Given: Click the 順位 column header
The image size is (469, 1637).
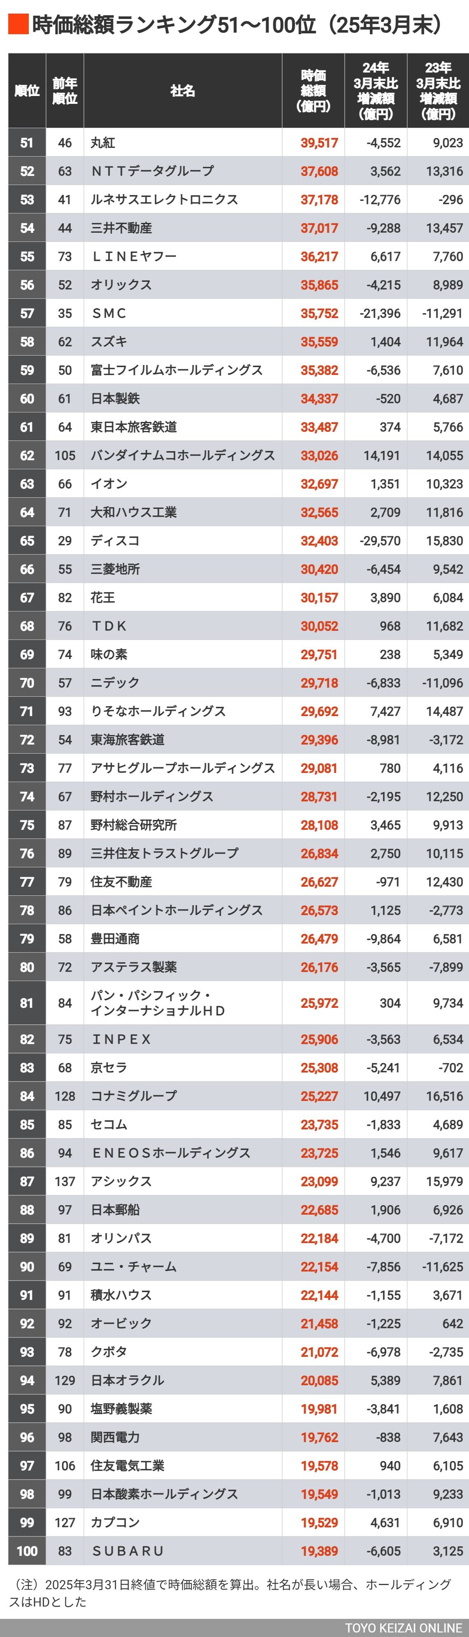Looking at the screenshot, I should pos(27,91).
